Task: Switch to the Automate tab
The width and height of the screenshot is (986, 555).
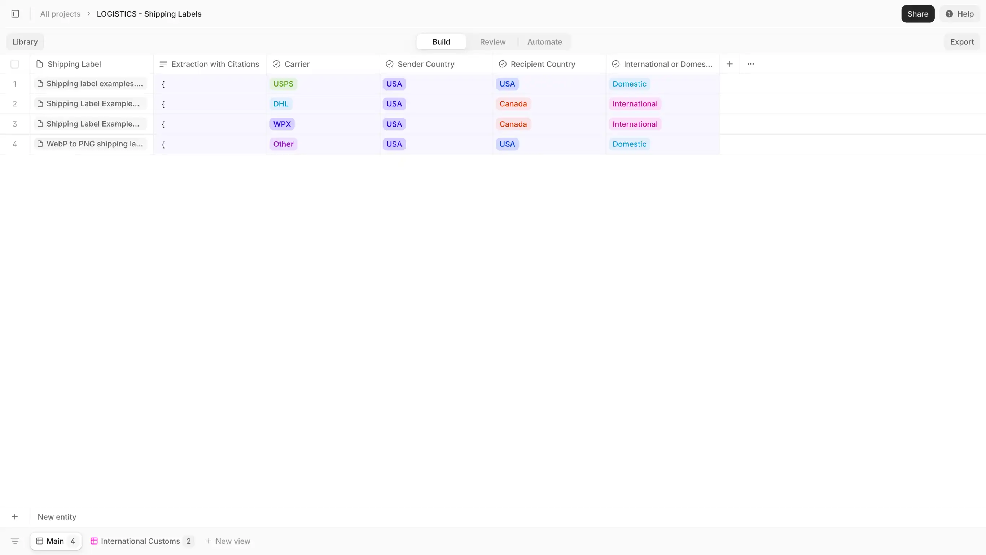Action: 544,42
